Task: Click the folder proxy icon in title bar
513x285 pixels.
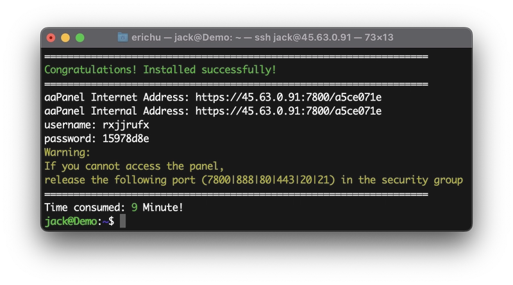Action: pyautogui.click(x=122, y=37)
